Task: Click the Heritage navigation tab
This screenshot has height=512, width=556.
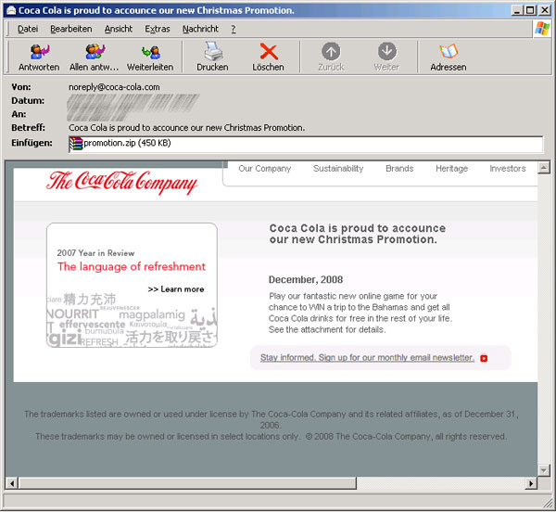Action: point(452,169)
